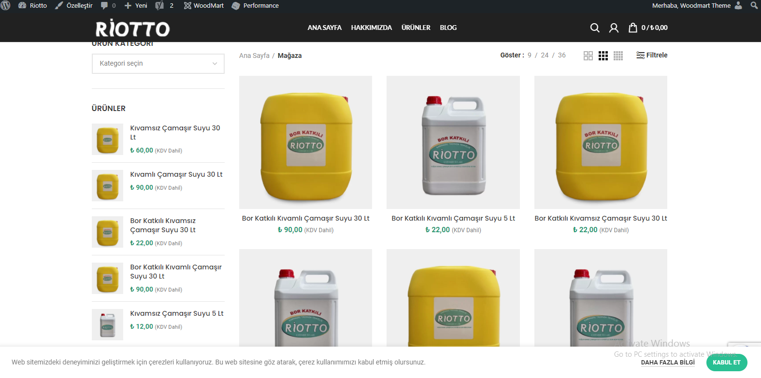761x378 pixels.
Task: Open Özelleştir customizer in admin bar
Action: point(73,5)
